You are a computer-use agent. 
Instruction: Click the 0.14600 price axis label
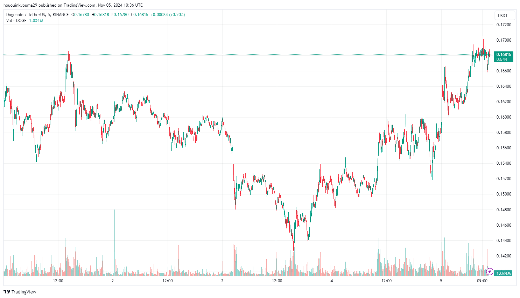(504, 225)
